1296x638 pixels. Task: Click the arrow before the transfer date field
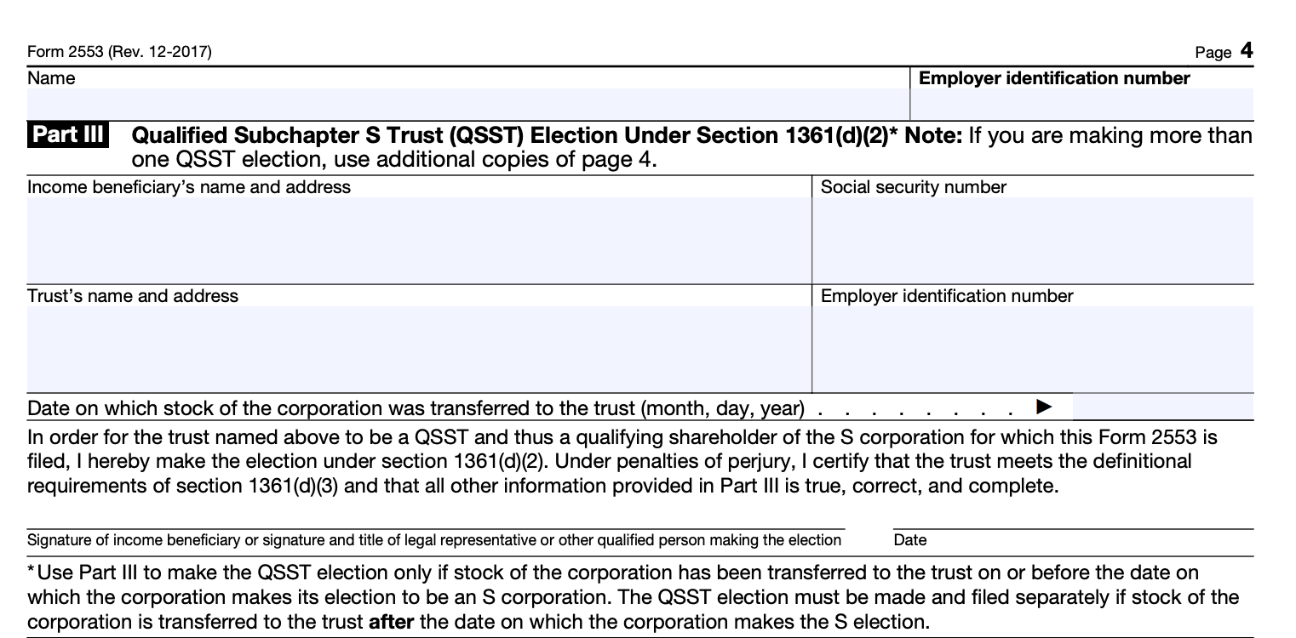[1044, 407]
